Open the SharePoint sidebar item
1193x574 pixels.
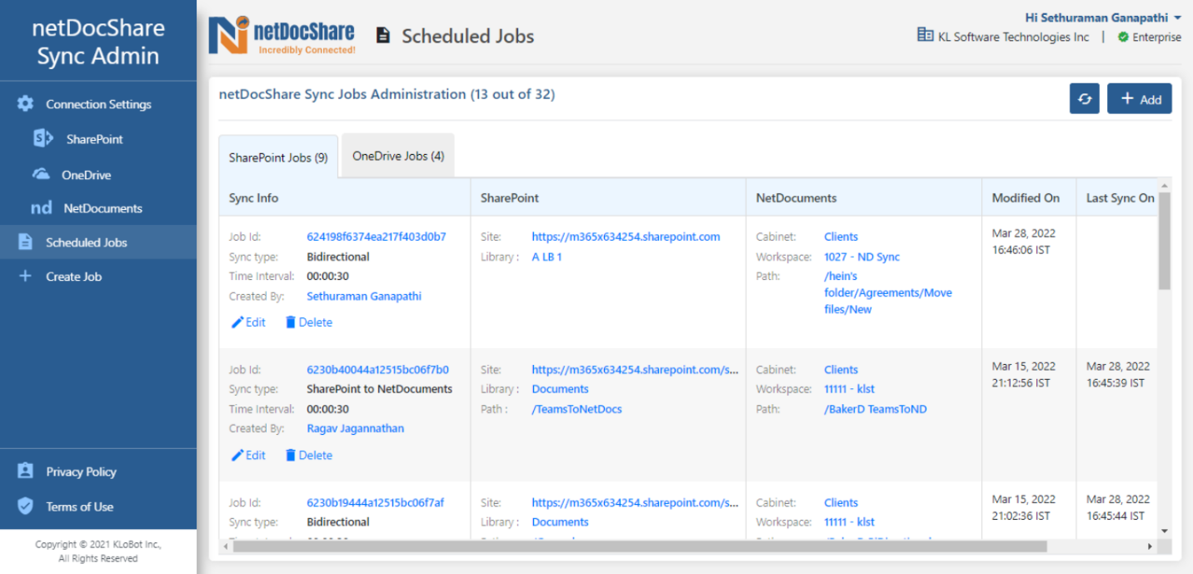coord(98,139)
